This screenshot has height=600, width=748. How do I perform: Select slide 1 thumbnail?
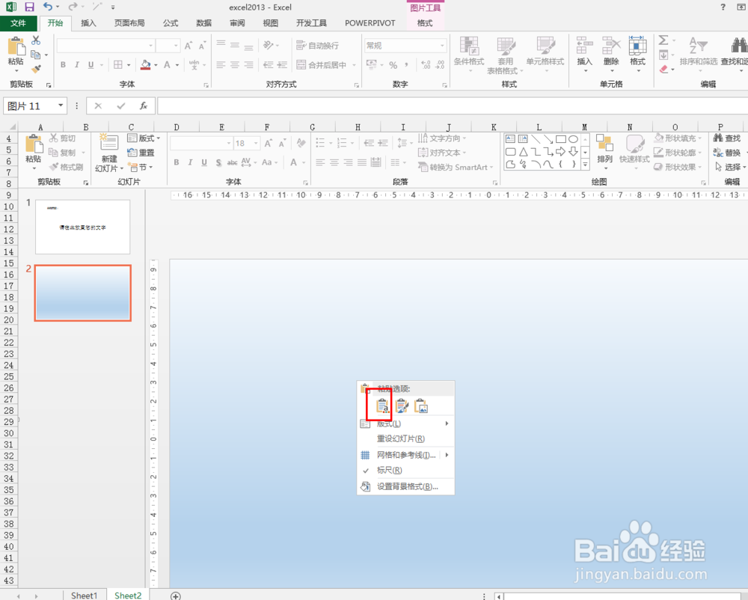pos(82,227)
